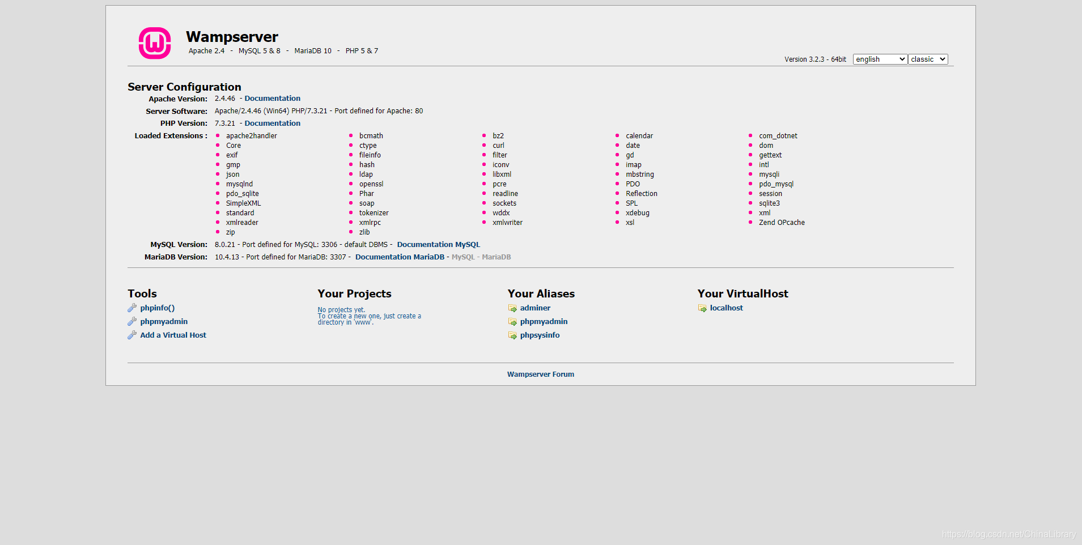
Task: Click the pink Wampserver logo
Action: [155, 43]
